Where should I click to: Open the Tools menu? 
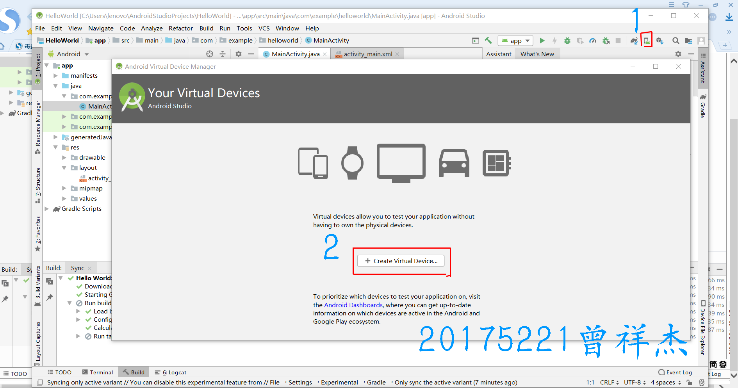pyautogui.click(x=244, y=28)
